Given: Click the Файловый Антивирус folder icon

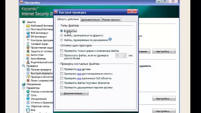Looking at the screenshot, I should coord(28,26).
